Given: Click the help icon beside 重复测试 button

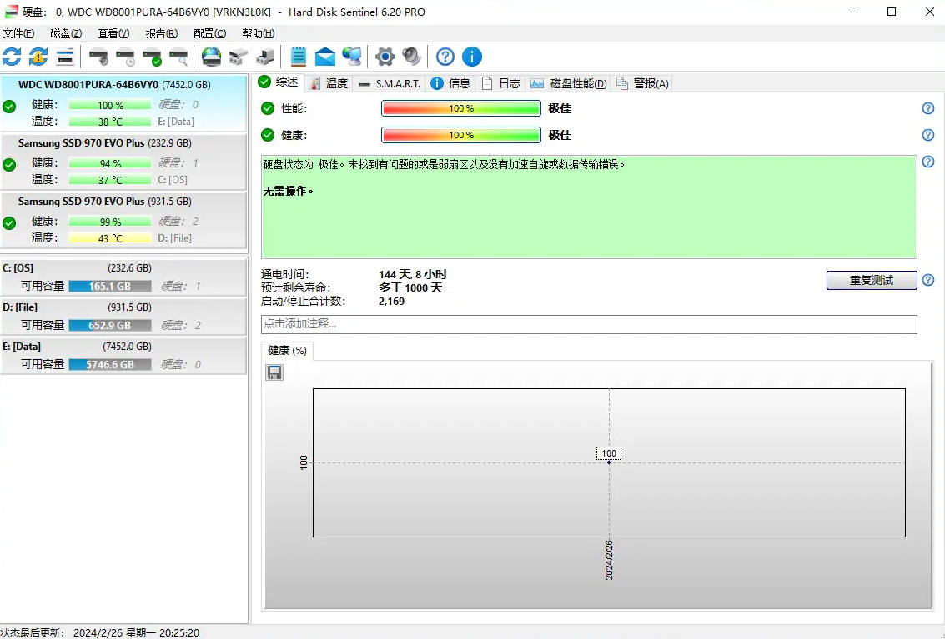Looking at the screenshot, I should tap(928, 280).
